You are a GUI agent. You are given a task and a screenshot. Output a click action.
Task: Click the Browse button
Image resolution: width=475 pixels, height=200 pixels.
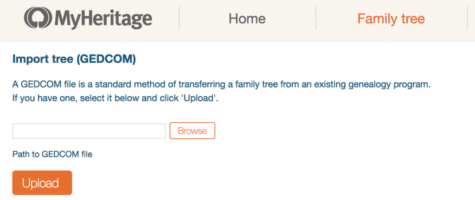coord(193,131)
